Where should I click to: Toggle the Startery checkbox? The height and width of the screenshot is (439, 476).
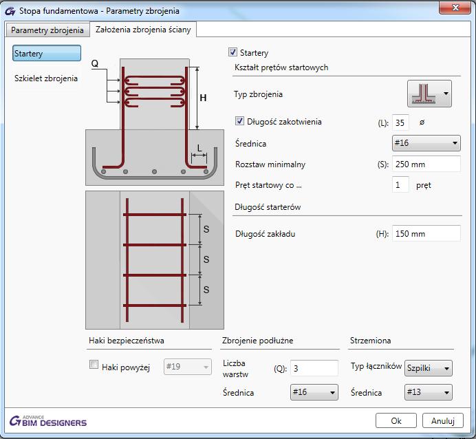coord(232,52)
